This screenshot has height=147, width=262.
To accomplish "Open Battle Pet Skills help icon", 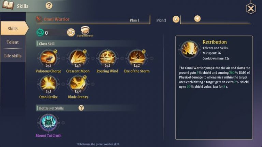I will coord(81,108).
